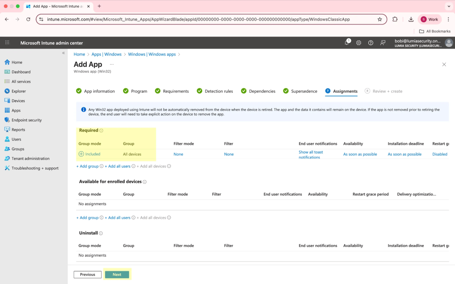Open Explorer in sidebar

pos(19,91)
